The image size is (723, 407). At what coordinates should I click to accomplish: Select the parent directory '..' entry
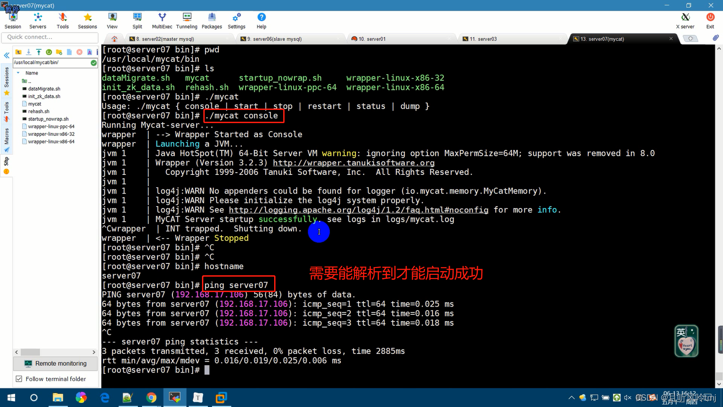pos(27,81)
